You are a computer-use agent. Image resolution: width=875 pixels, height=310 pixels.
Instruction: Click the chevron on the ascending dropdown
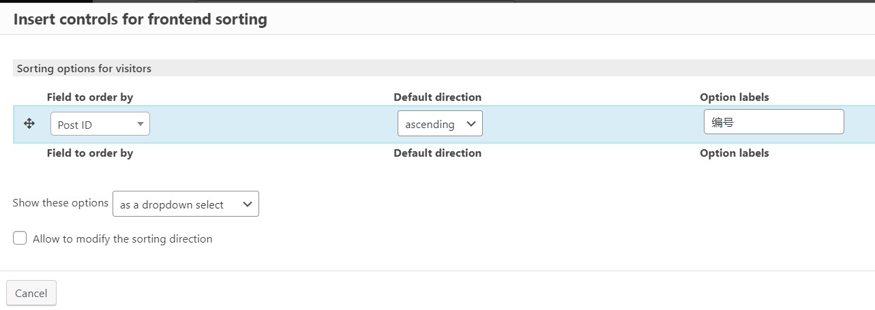pos(471,123)
